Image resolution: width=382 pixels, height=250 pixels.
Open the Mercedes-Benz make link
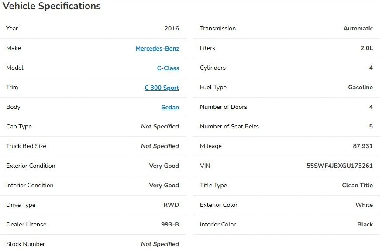(x=157, y=48)
